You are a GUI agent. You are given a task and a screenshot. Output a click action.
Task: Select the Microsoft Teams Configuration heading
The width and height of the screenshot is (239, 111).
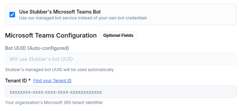click(51, 36)
